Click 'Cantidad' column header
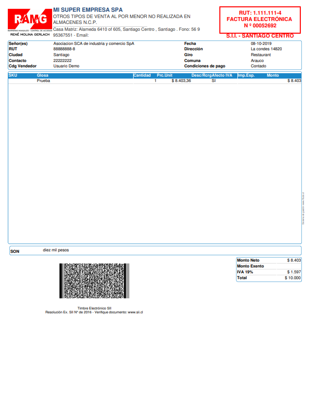The height and width of the screenshot is (409, 312). pyautogui.click(x=142, y=75)
